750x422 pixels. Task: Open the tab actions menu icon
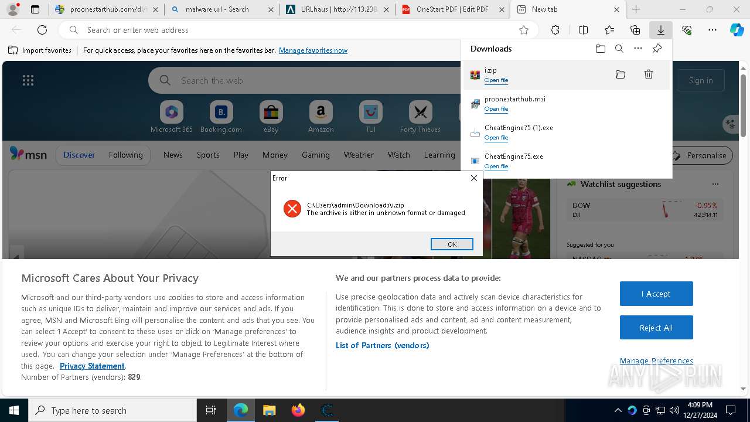point(35,9)
